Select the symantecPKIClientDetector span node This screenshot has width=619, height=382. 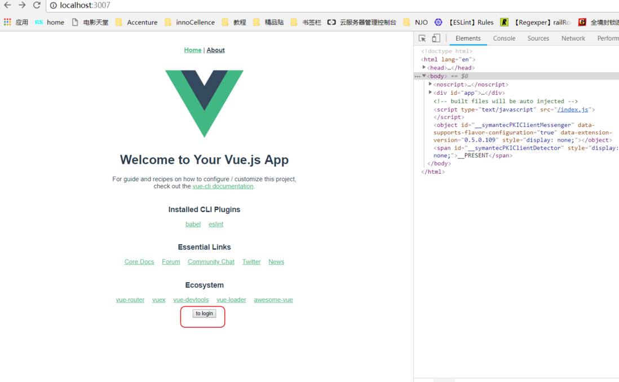point(526,152)
